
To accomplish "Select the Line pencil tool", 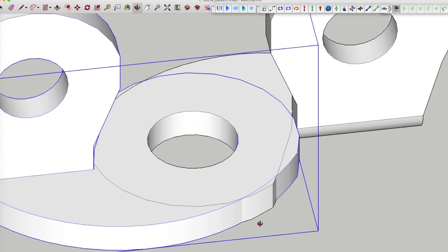I will click(x=21, y=7).
